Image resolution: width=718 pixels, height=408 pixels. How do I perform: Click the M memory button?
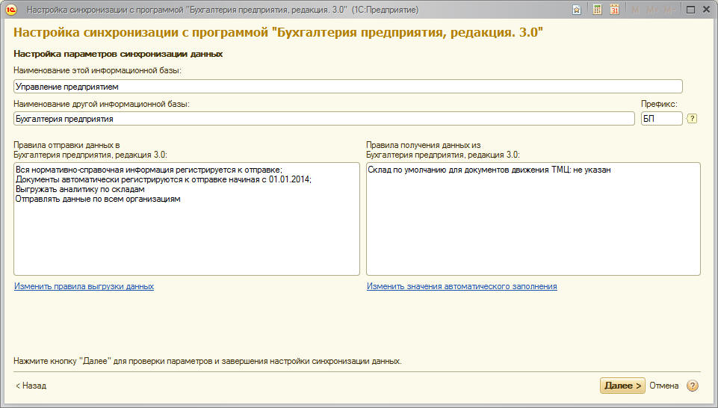[x=636, y=10]
